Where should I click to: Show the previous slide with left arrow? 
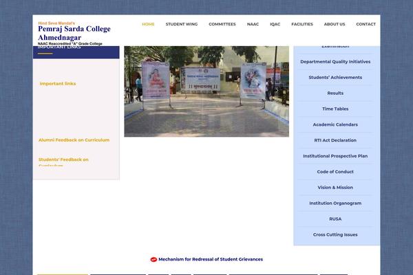(136, 90)
